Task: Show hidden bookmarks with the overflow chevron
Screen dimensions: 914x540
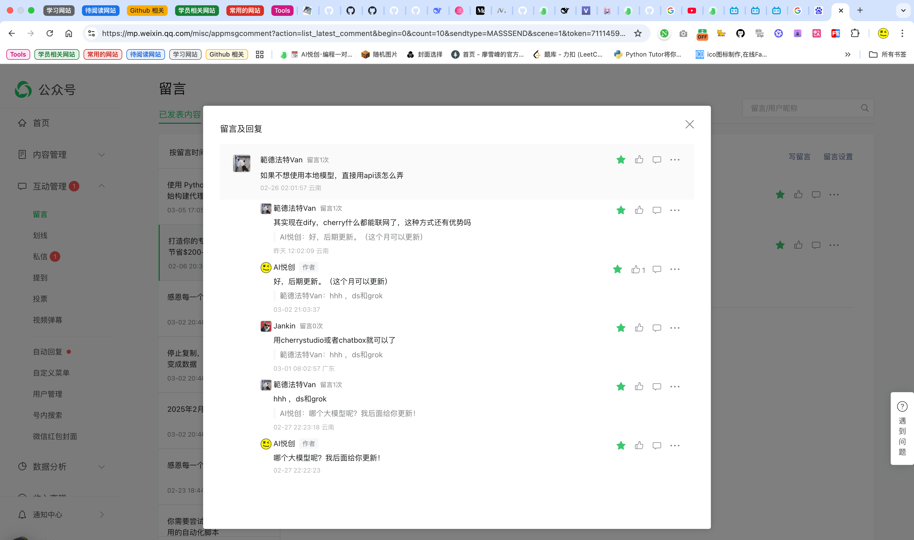Action: click(x=848, y=54)
